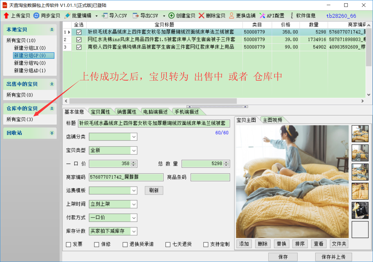Select the first product thumbnail image
Viewport: 373px width, 262px height.
pos(360,134)
